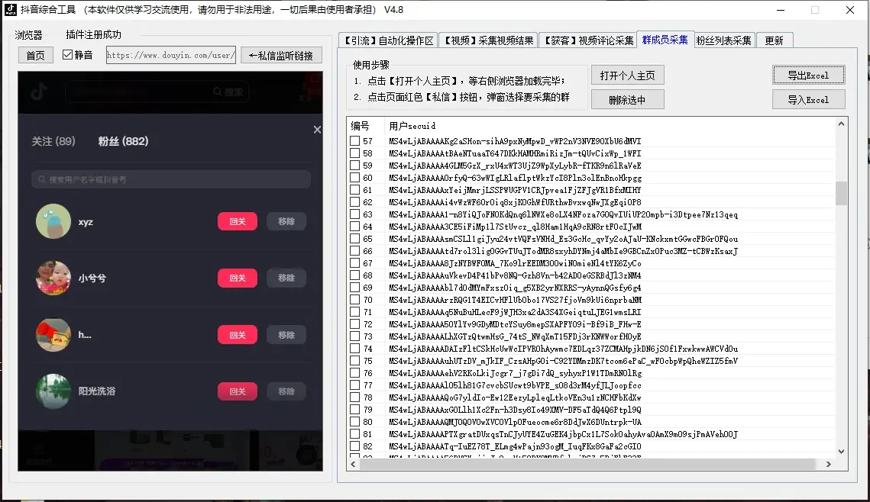Follow back user xyz with 回关
The height and width of the screenshot is (502, 870).
coord(238,221)
